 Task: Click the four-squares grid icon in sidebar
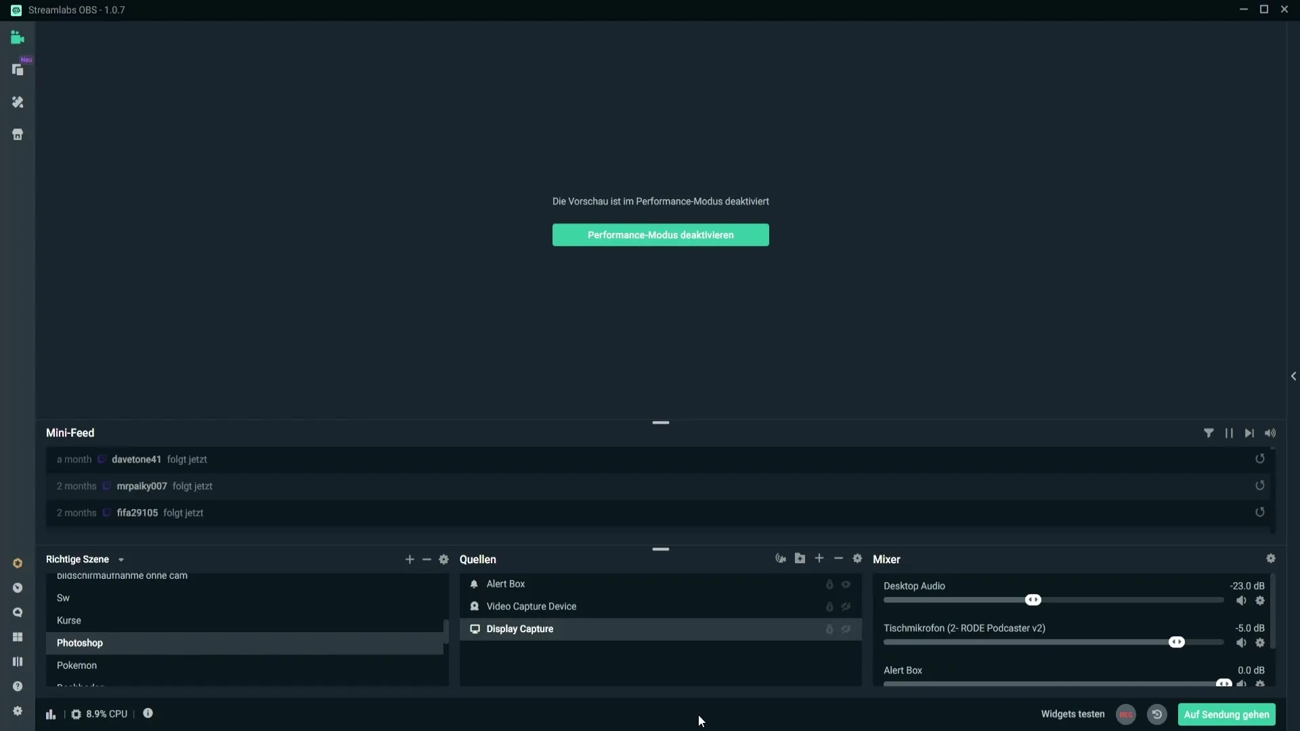[x=18, y=637]
